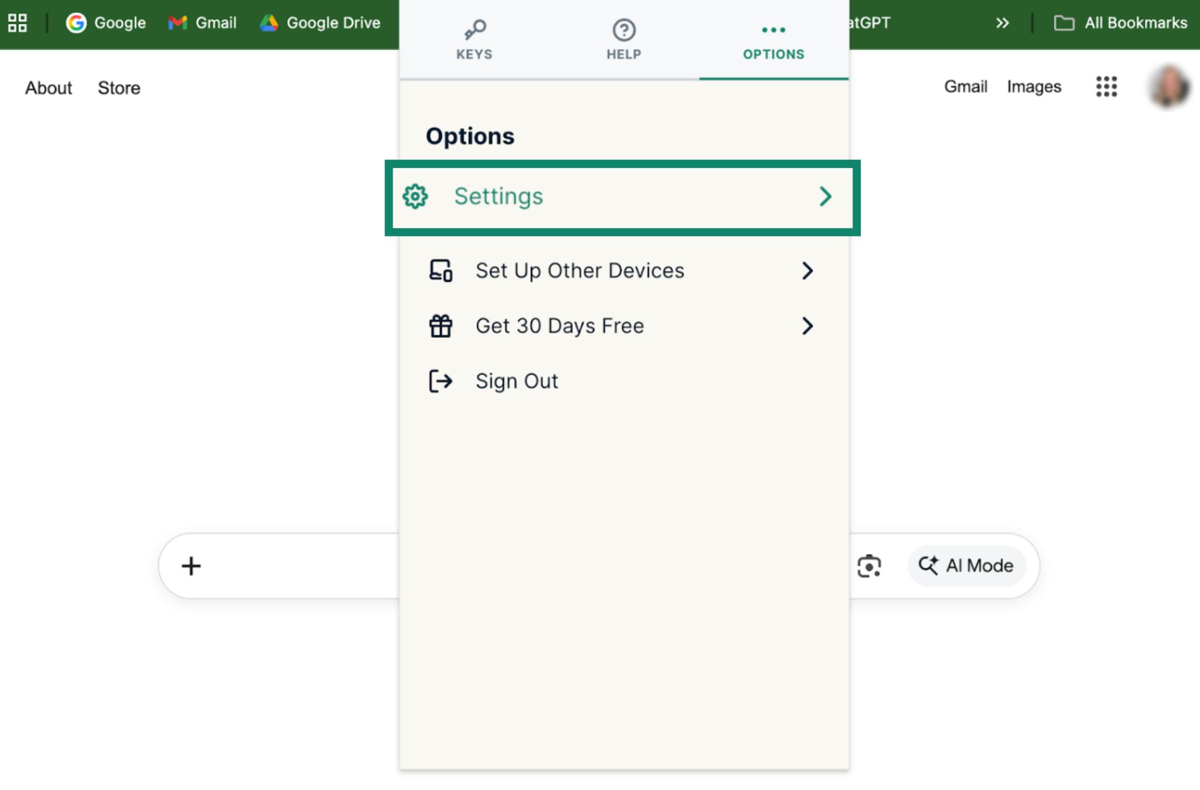1200x790 pixels.
Task: Open the Google apps grid icon
Action: click(1106, 87)
